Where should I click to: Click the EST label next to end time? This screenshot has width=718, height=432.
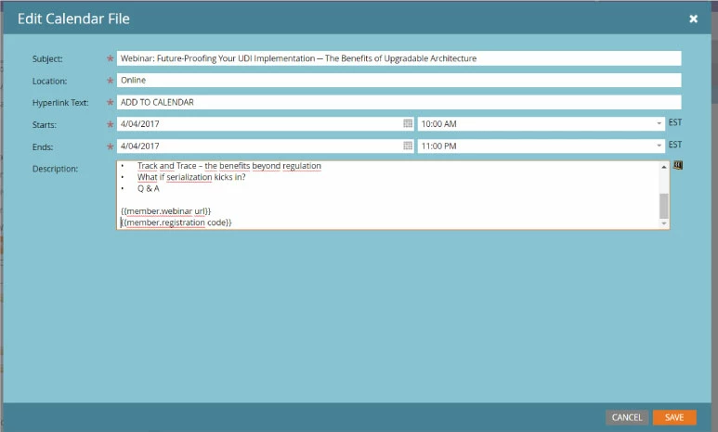click(x=675, y=145)
